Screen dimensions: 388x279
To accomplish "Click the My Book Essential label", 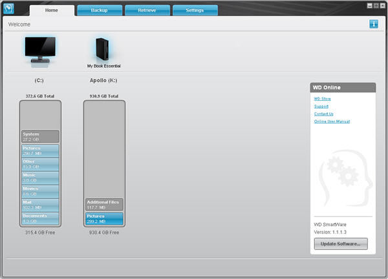I will point(103,66).
